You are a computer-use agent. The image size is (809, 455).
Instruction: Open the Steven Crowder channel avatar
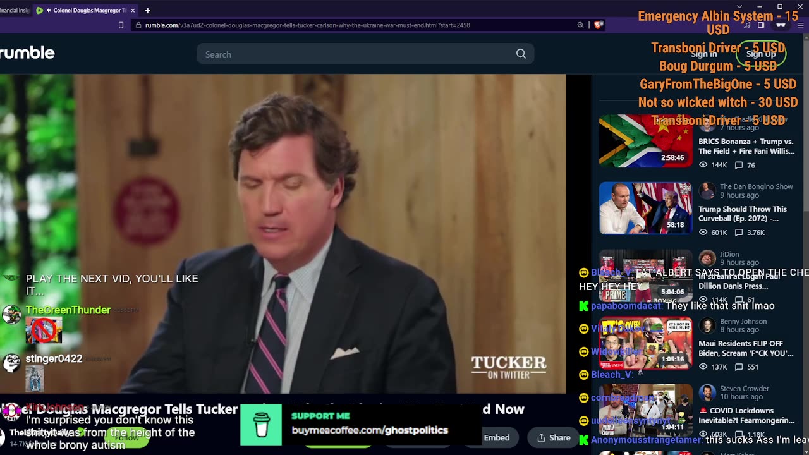click(x=707, y=392)
